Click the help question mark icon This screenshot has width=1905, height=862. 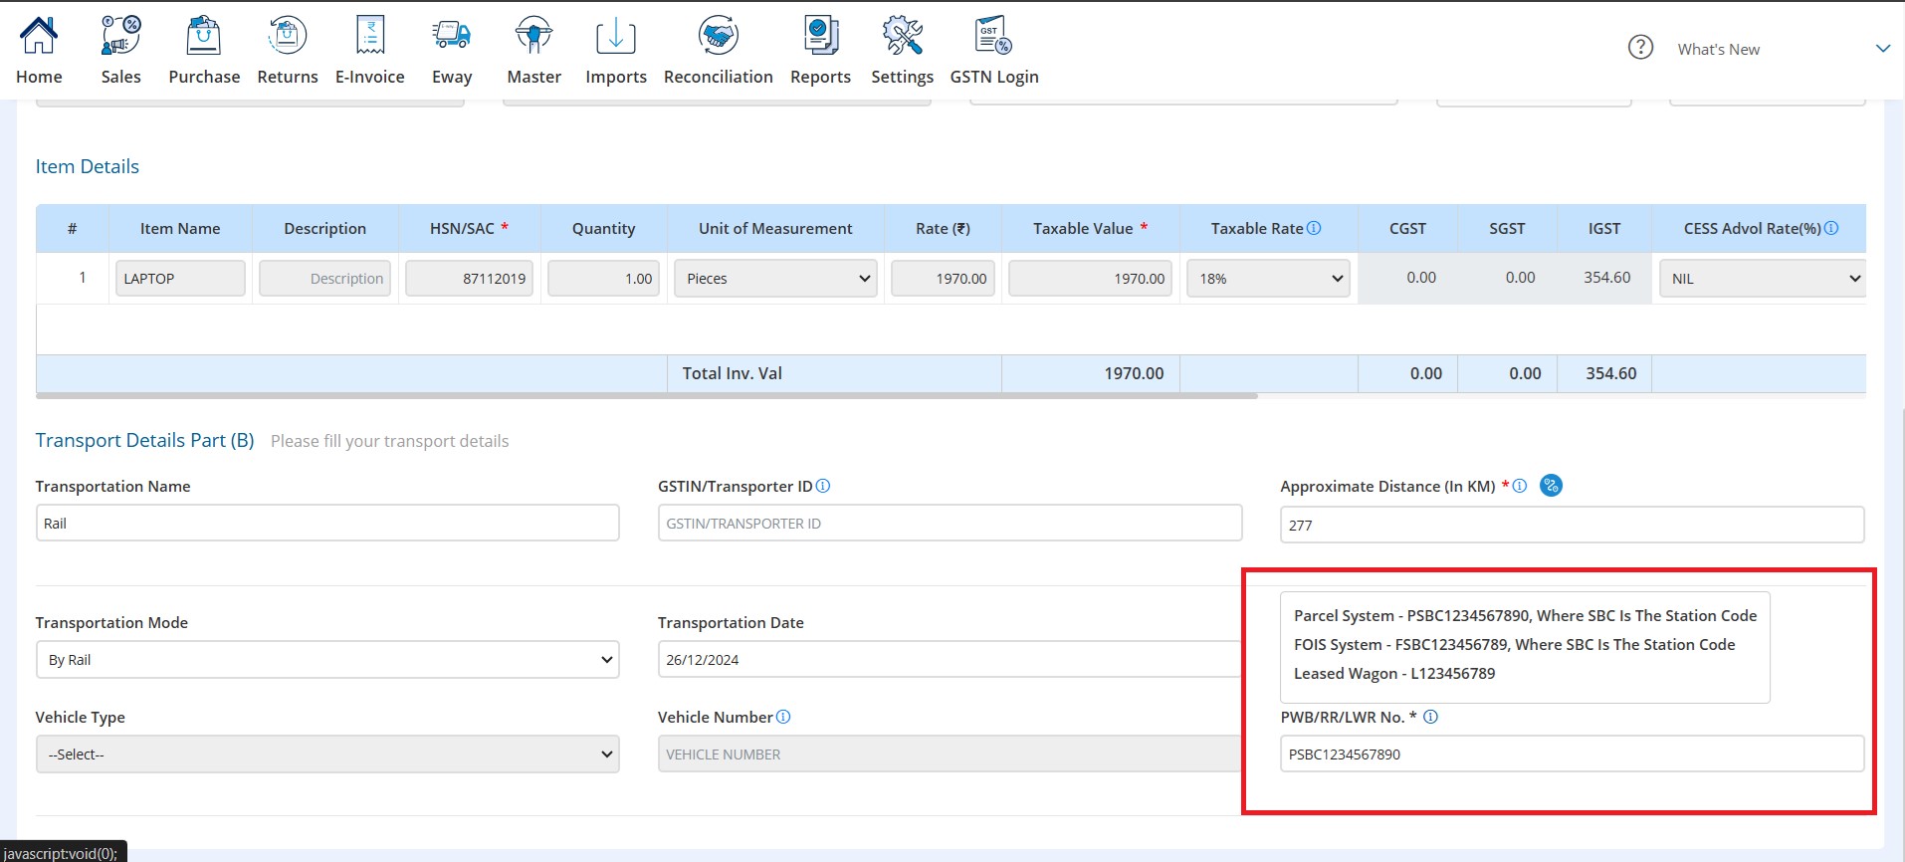[1640, 47]
